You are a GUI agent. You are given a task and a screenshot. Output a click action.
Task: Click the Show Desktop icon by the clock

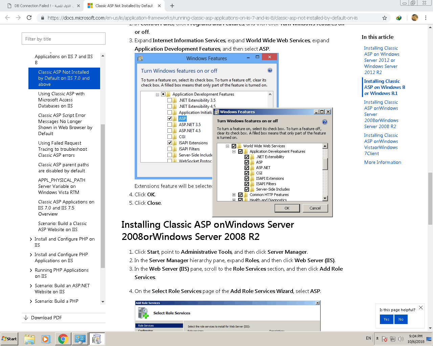coord(429,339)
